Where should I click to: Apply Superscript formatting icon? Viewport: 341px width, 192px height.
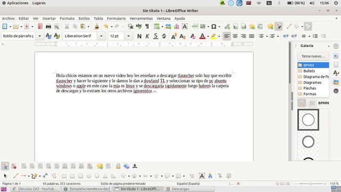point(174,36)
